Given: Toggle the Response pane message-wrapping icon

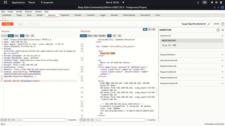Looking at the screenshot, I should 109,36.
